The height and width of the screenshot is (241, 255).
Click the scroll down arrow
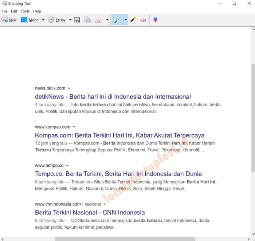pyautogui.click(x=253, y=234)
